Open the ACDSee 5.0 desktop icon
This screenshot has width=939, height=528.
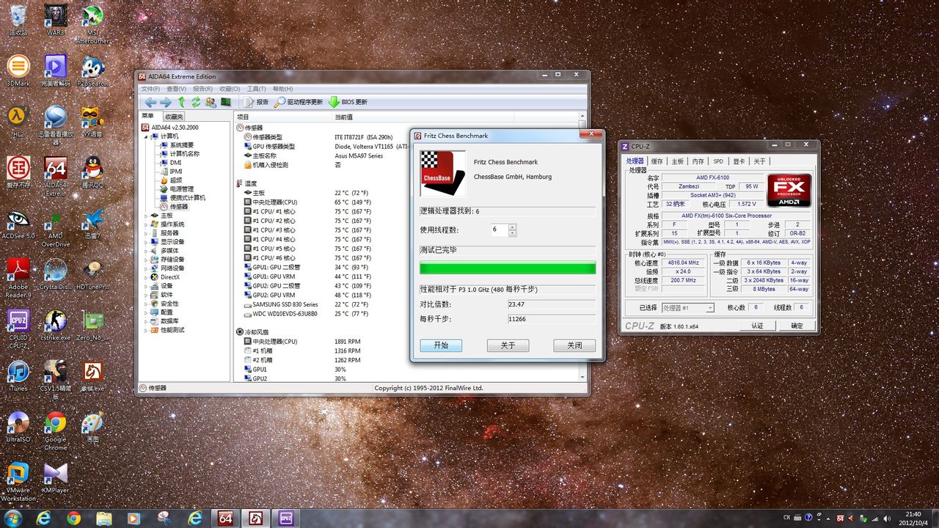pyautogui.click(x=18, y=224)
